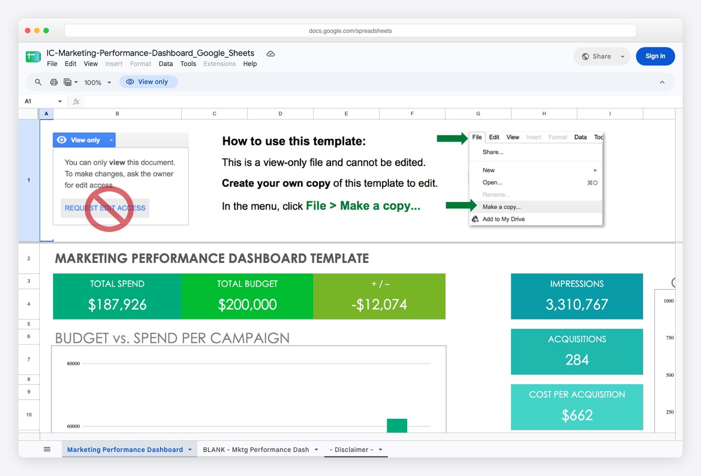Open BLANK - Mktg Performance Dash tab dropdown arrow

316,450
